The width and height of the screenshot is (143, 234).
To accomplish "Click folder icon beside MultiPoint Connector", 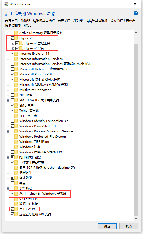I will pyautogui.click(x=16, y=90).
